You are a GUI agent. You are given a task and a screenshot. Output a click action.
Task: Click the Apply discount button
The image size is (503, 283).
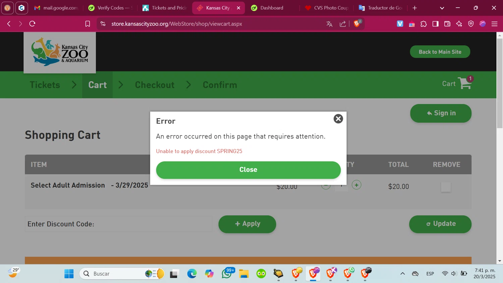click(247, 224)
